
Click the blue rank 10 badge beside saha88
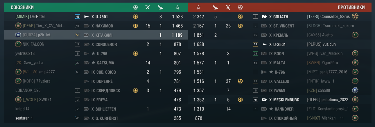tap(355, 90)
